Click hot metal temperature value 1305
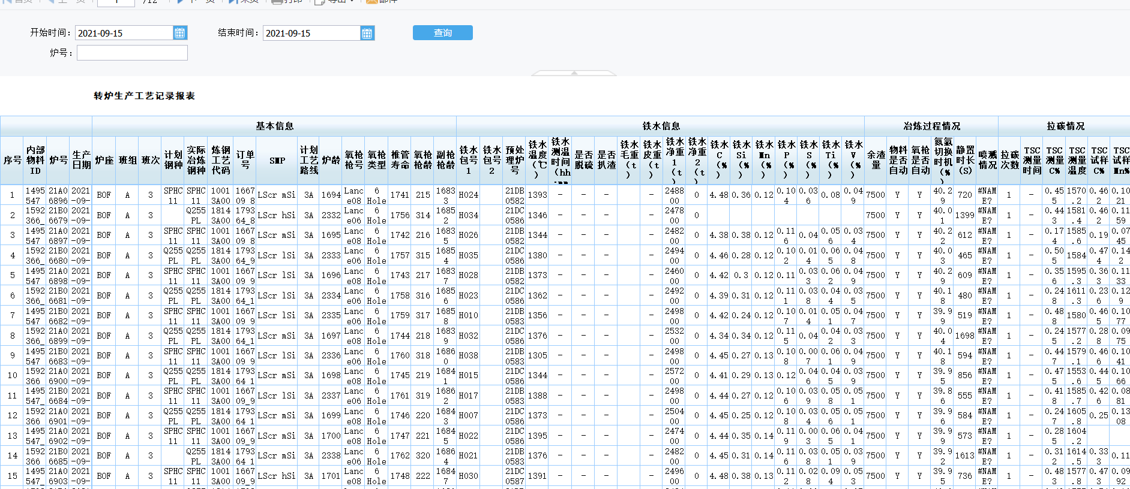 coord(537,355)
